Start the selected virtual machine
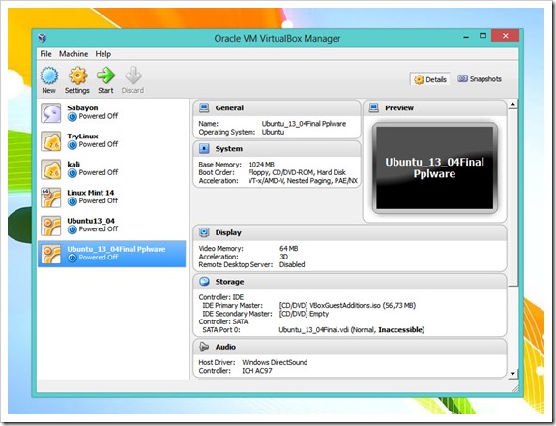Viewport: 556px width, 426px height. (105, 76)
